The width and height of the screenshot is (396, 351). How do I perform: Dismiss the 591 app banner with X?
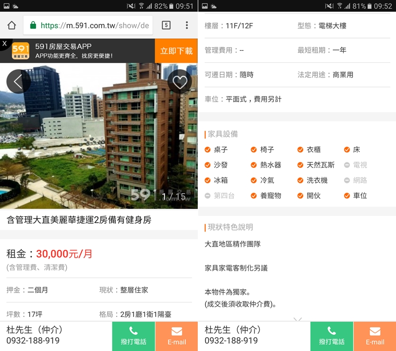click(5, 44)
